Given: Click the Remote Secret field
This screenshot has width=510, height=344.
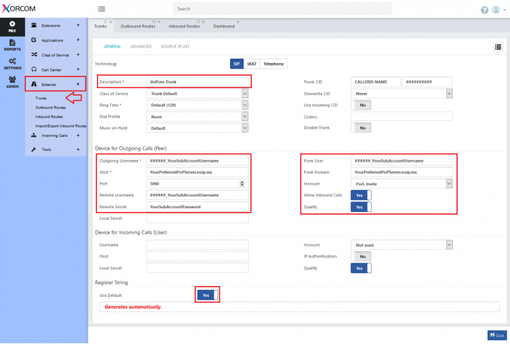Looking at the screenshot, I should [x=198, y=207].
